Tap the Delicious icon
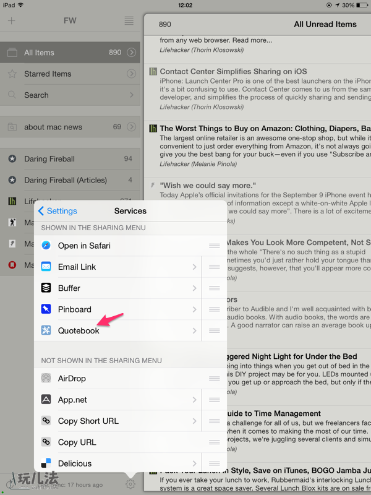 46,463
